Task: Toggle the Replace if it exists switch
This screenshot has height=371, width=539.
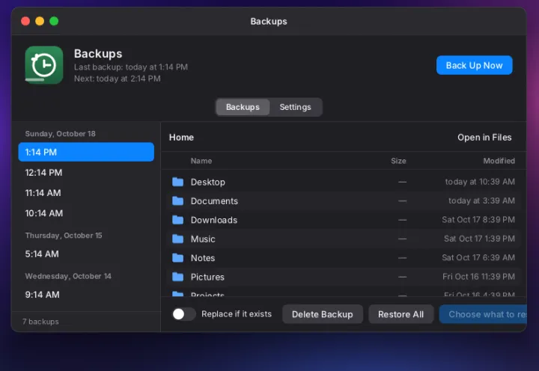Action: pos(184,313)
